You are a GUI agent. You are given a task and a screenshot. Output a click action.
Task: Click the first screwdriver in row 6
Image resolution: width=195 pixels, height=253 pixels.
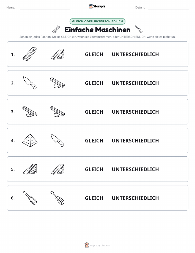coord(30,198)
